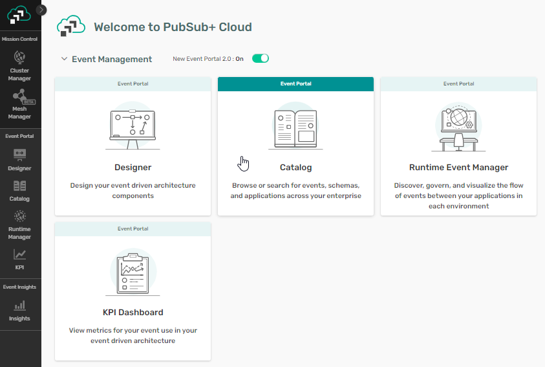Open the Runtime Event Manager card

point(458,167)
